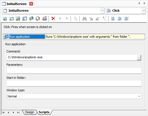Click the single-check script validation icon
The height and width of the screenshot is (116, 148).
[x=113, y=19]
